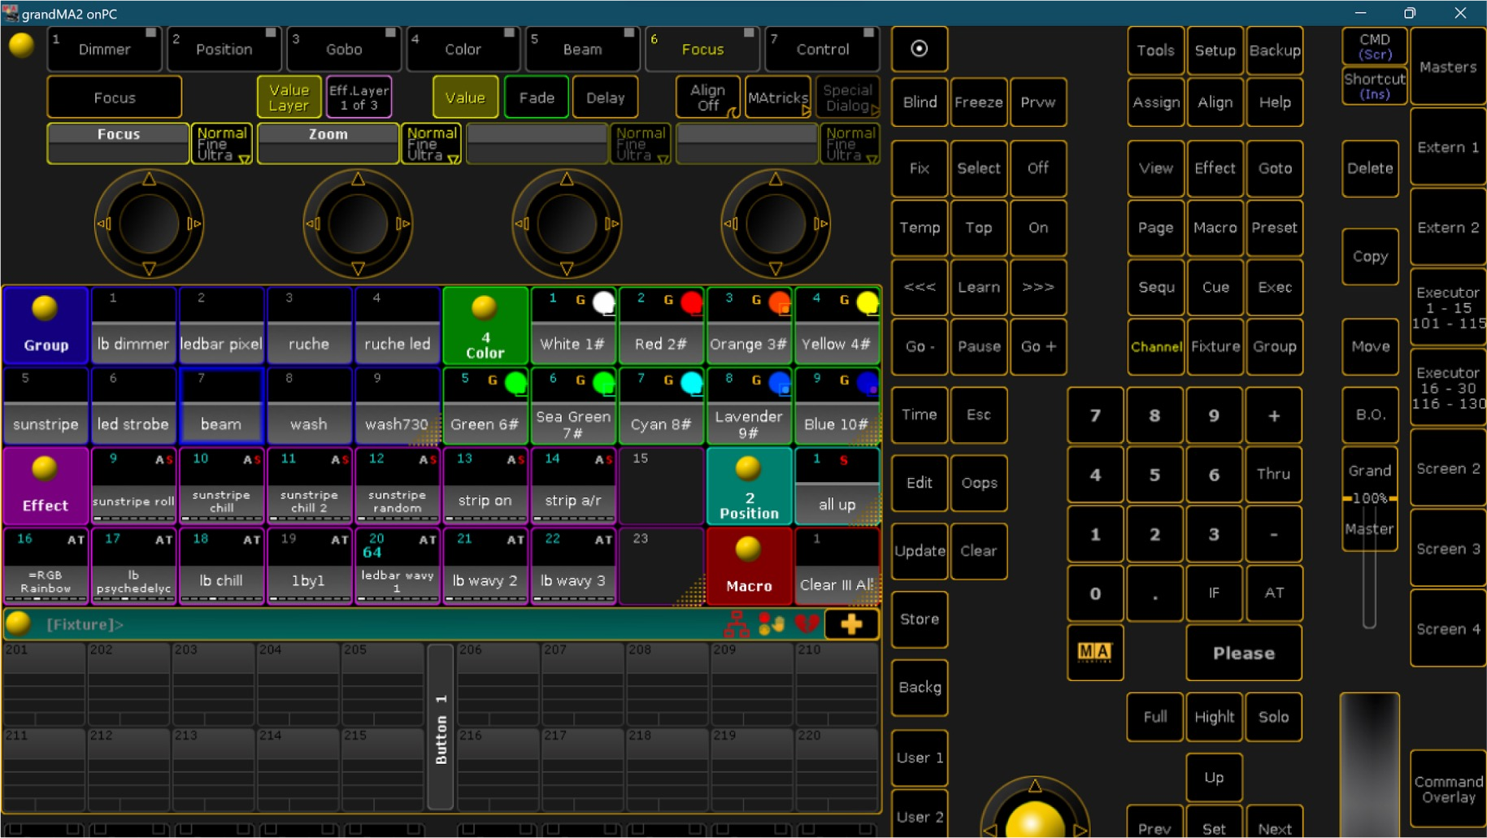Select the Orange 3# color preset
Image resolution: width=1487 pixels, height=838 pixels.
click(749, 324)
